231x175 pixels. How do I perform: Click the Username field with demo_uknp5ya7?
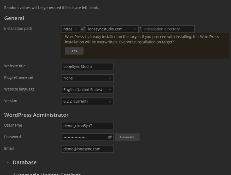[87, 126]
